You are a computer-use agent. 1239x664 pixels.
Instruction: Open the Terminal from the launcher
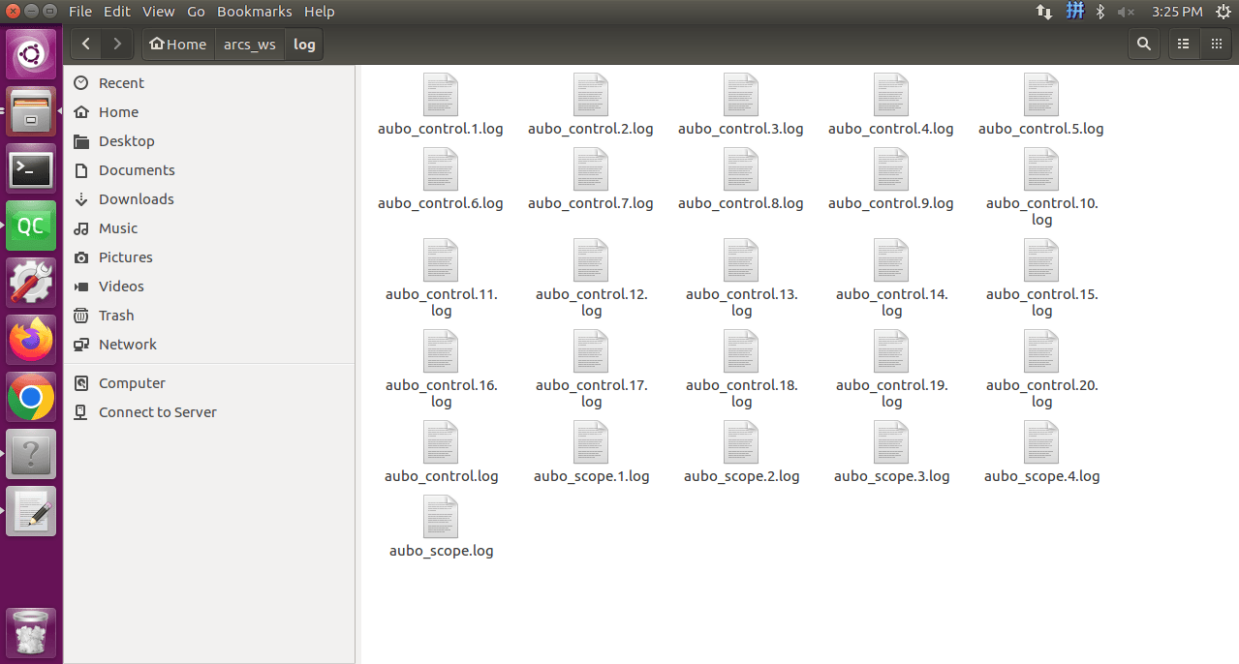pos(32,169)
